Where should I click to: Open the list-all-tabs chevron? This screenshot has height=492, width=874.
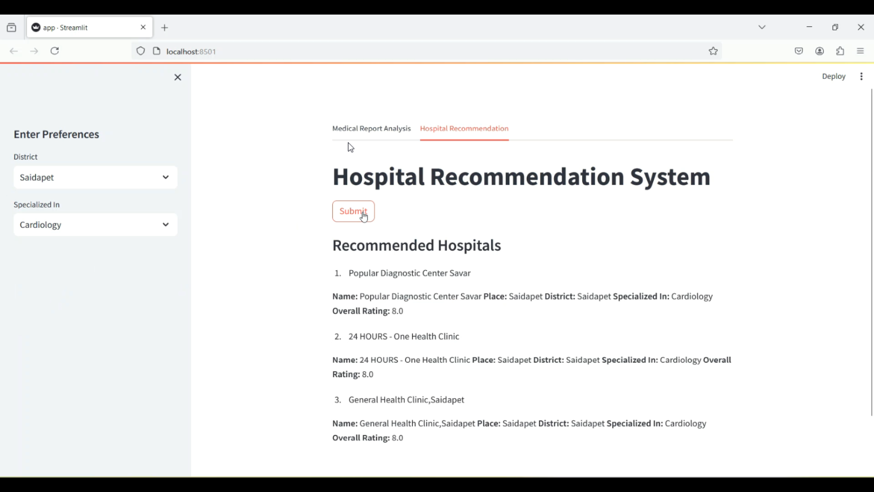point(762,27)
